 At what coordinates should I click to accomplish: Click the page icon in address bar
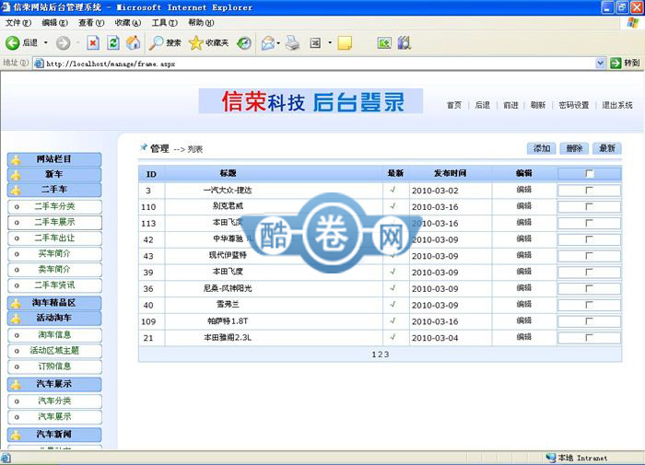[39, 64]
